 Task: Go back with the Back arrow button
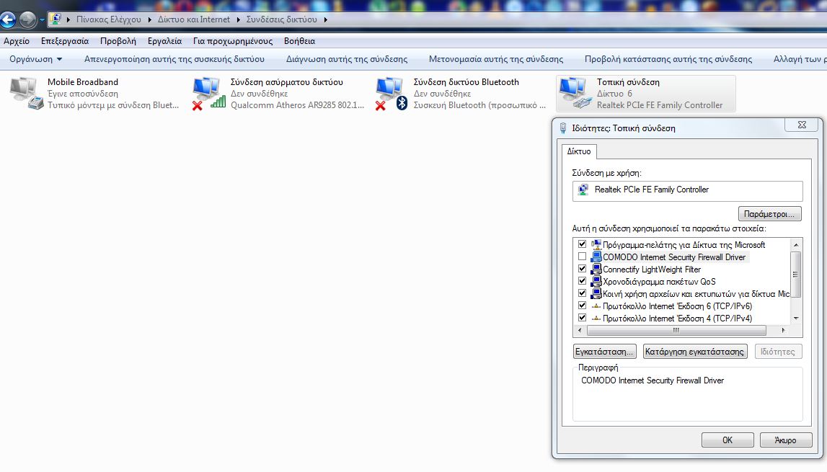pos(7,20)
